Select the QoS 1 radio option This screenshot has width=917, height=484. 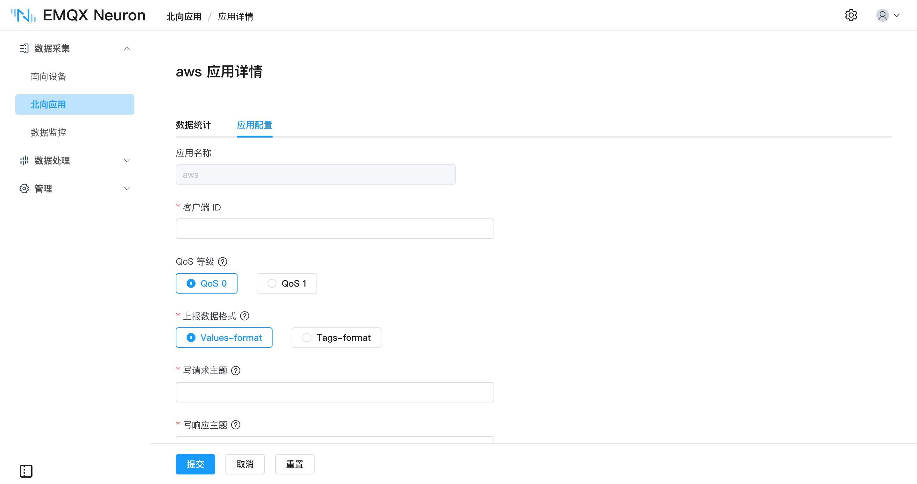coord(287,283)
